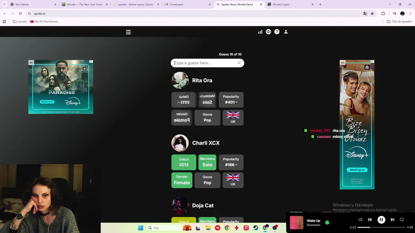Click Charli XCX's Gender Female tile
This screenshot has height=233, width=415.
click(x=182, y=180)
